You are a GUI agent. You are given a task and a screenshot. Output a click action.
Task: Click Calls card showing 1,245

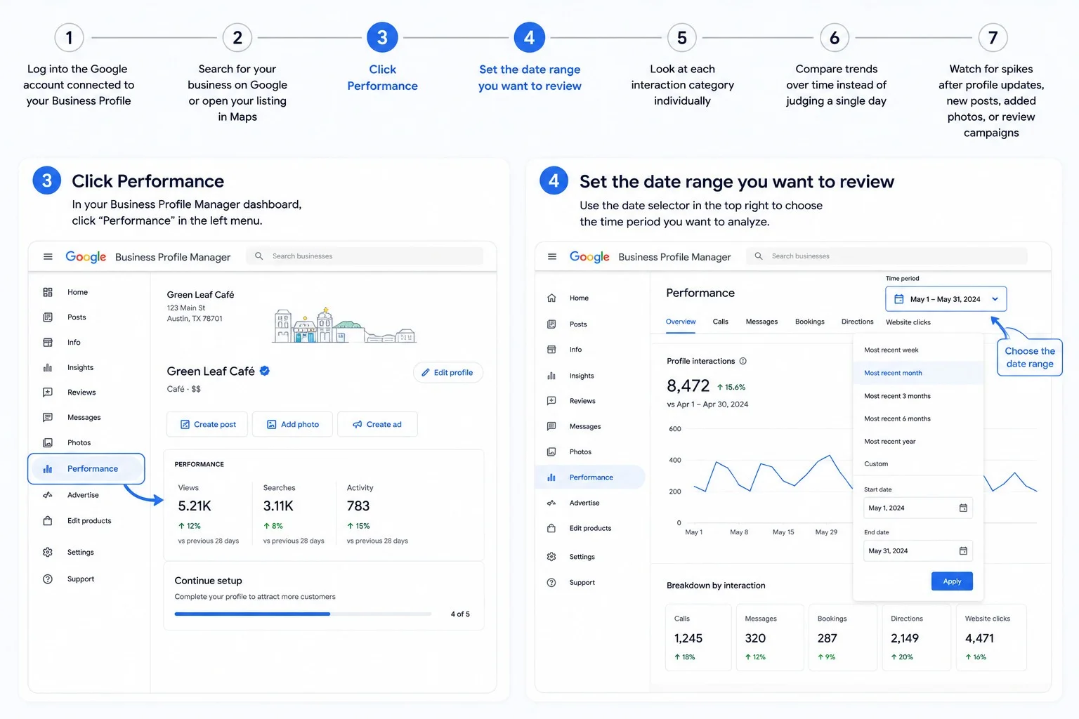tap(698, 638)
